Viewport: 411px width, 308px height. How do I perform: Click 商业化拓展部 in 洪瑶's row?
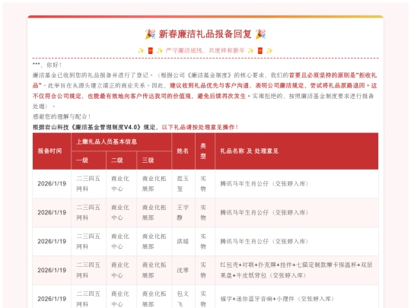pyautogui.click(x=154, y=241)
